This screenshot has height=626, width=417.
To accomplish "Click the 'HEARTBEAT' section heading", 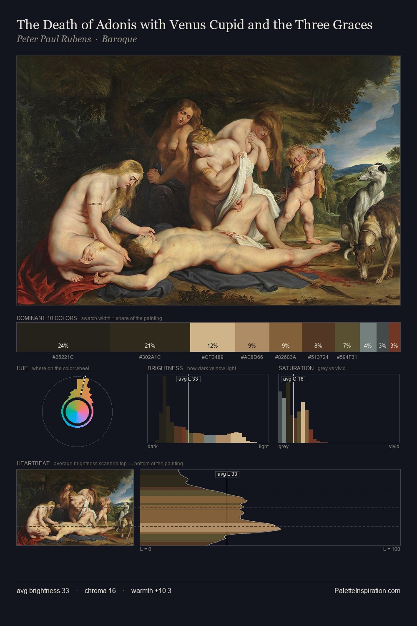I will [x=33, y=463].
